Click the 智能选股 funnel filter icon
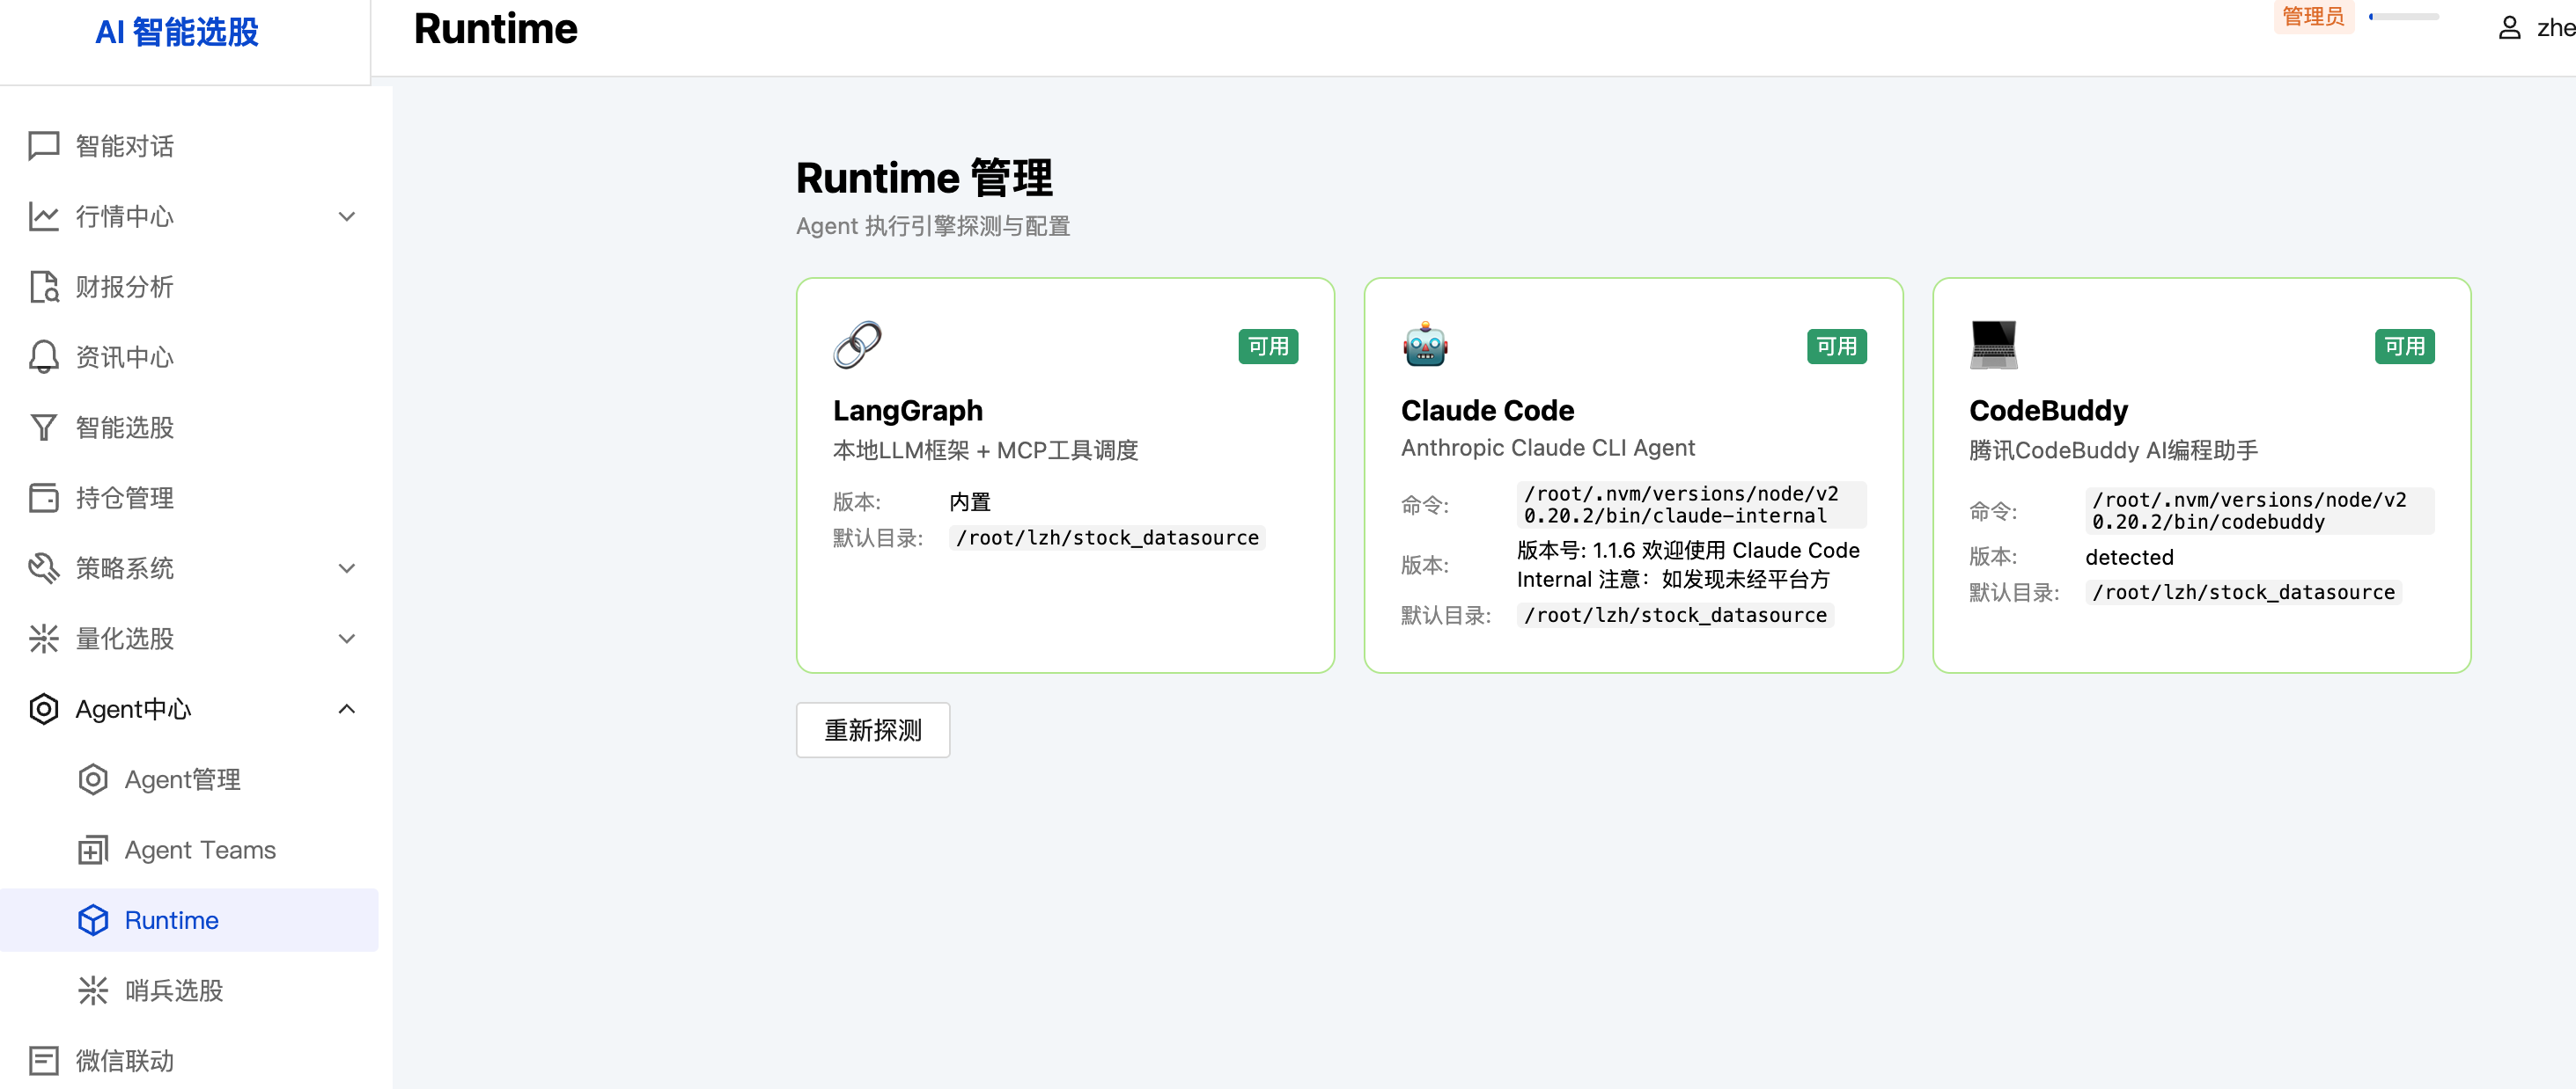 44,428
